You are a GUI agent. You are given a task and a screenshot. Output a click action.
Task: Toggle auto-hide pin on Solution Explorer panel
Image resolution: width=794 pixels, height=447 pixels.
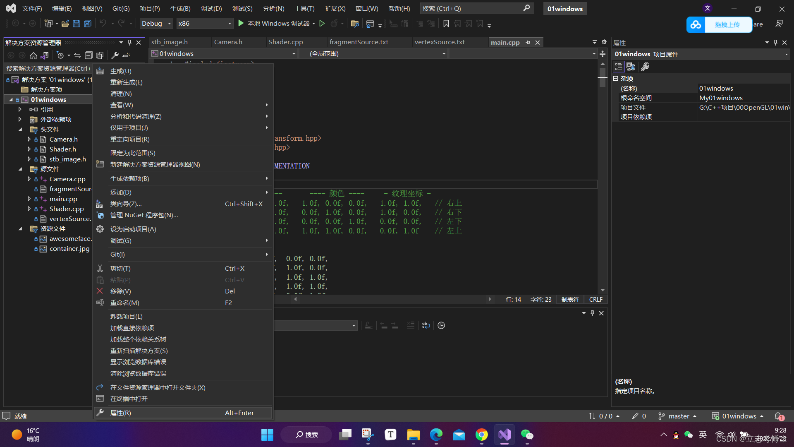(x=129, y=43)
